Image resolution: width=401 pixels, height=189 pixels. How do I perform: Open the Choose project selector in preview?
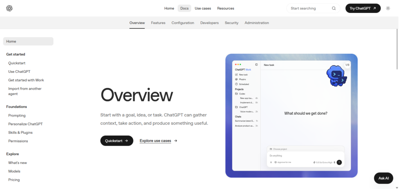pyautogui.click(x=278, y=149)
